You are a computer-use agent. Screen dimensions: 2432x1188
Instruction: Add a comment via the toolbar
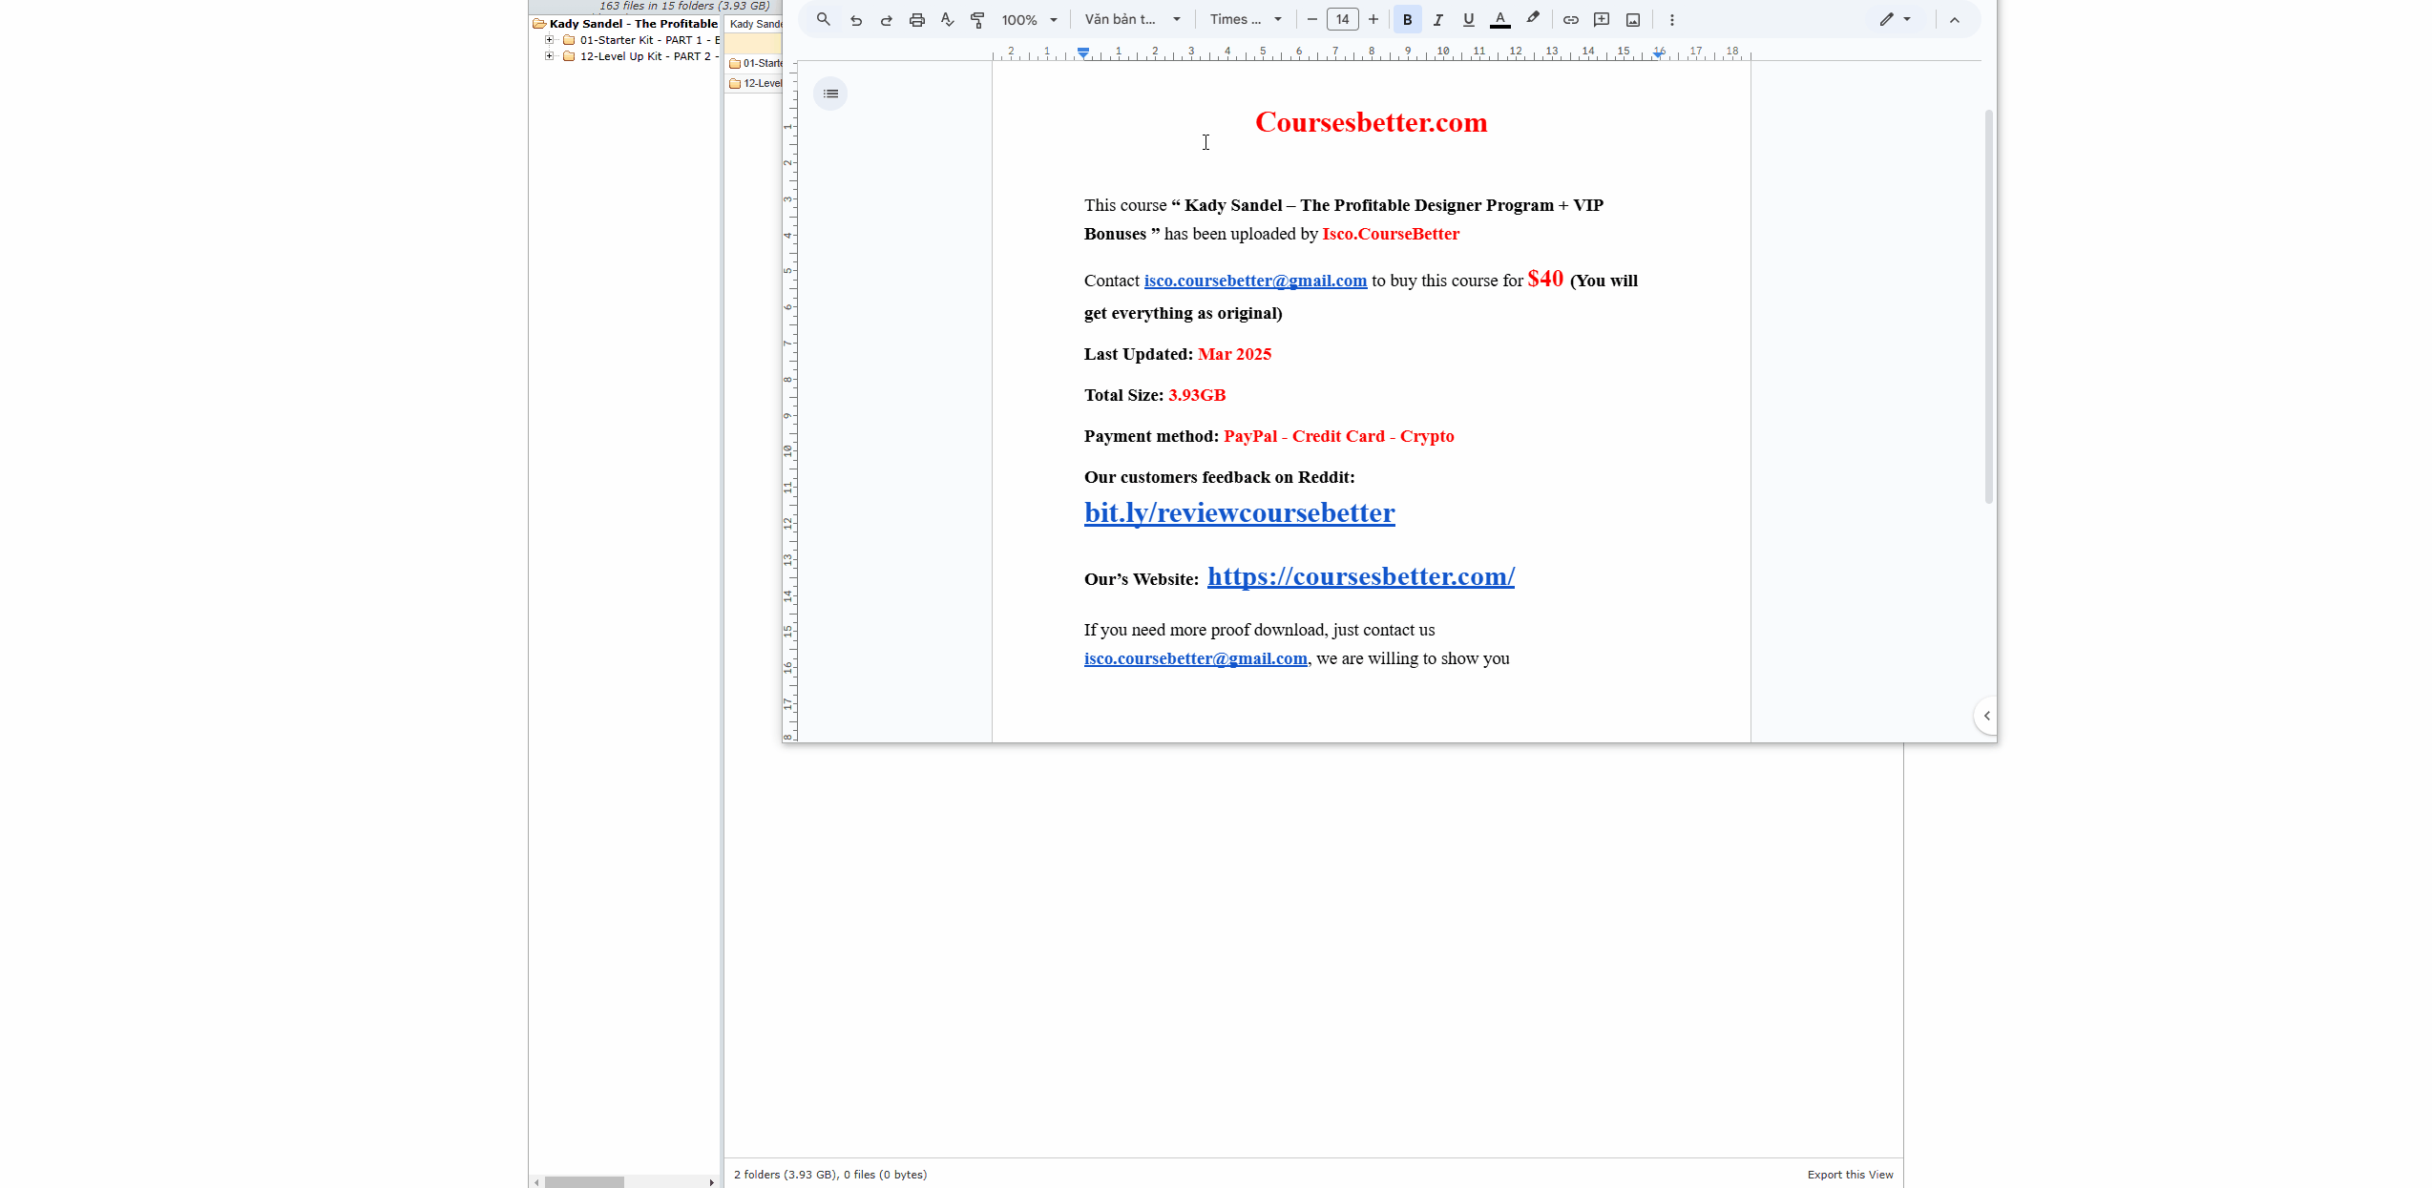click(1602, 19)
